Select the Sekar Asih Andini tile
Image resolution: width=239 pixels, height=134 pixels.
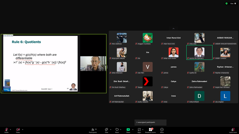pos(173,52)
